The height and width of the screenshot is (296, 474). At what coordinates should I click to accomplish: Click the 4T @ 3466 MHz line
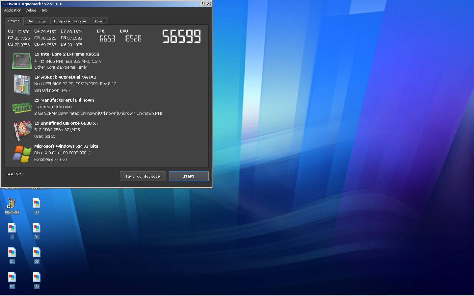pyautogui.click(x=68, y=62)
